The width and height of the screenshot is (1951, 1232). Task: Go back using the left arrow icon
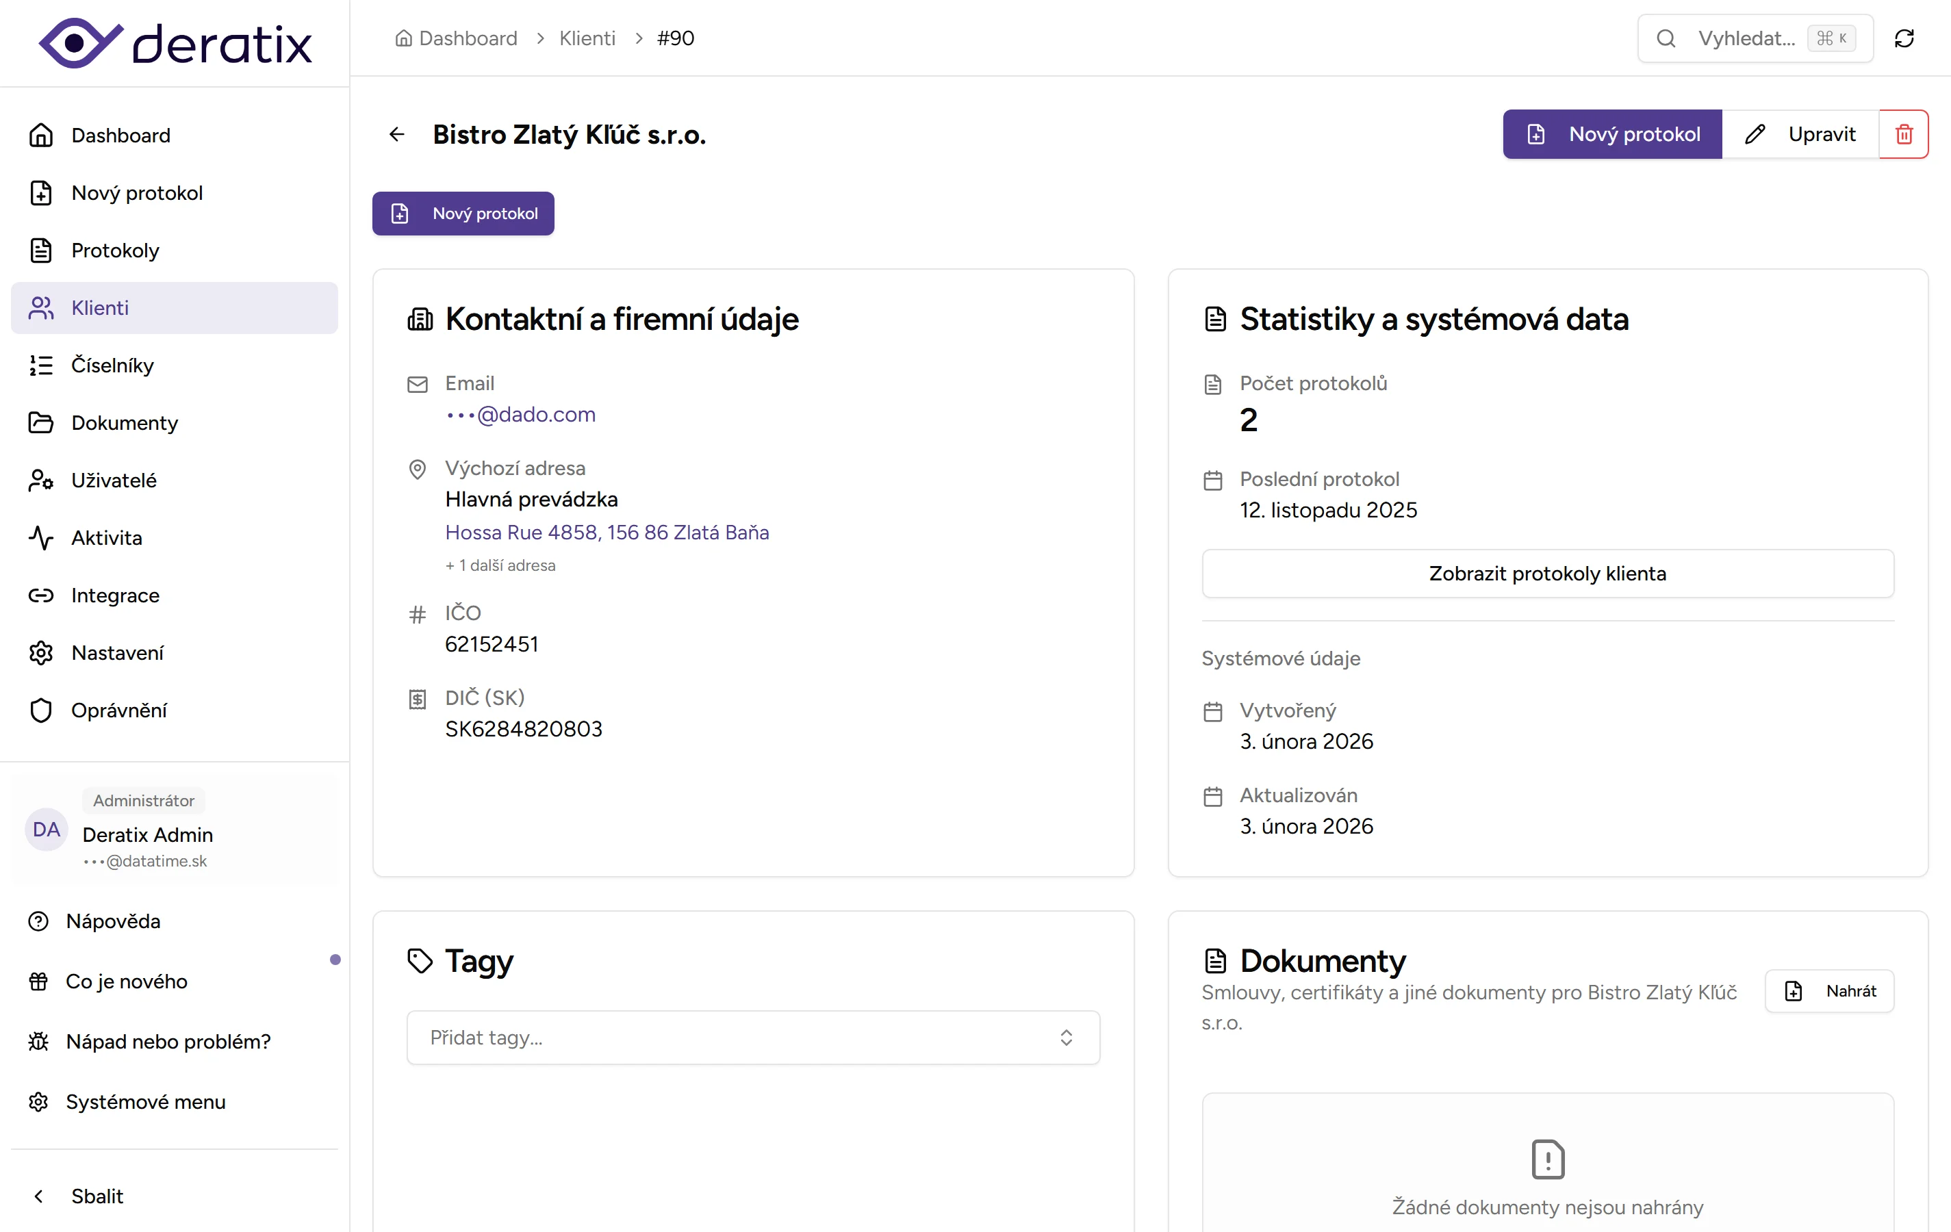[397, 134]
